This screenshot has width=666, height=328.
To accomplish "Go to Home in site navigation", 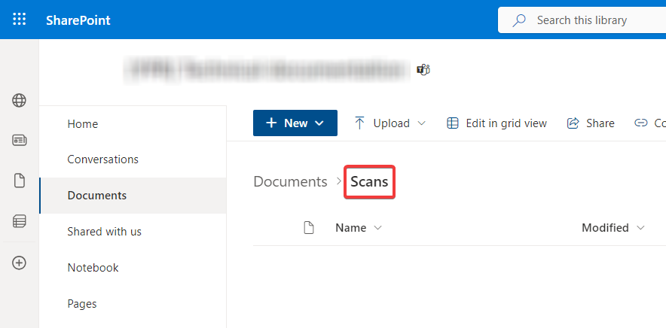I will (x=83, y=124).
